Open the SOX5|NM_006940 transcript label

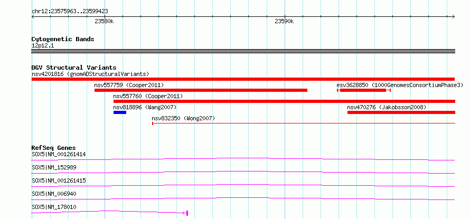coord(54,194)
